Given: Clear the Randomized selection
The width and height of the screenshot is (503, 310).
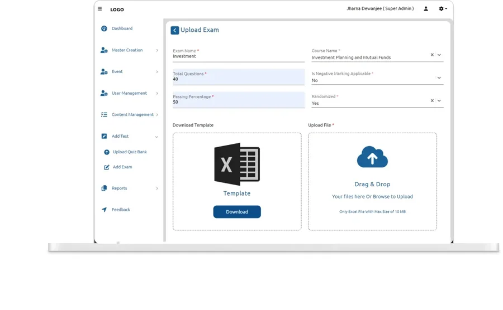Looking at the screenshot, I should pos(432,100).
